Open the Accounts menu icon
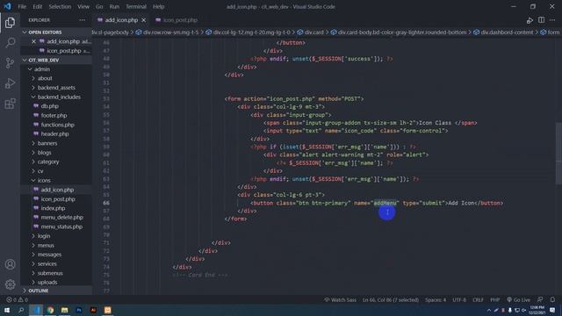Viewport: 562px width, 316px height. point(10,264)
